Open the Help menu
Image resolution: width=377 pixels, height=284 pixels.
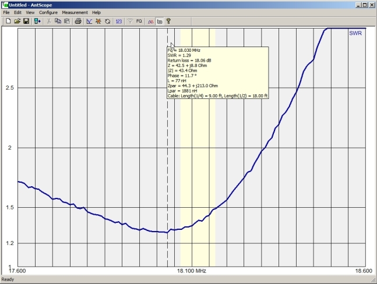(96, 12)
